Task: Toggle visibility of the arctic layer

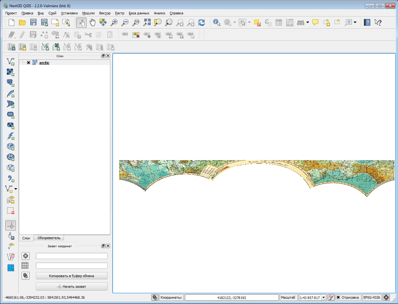Action: (x=29, y=63)
